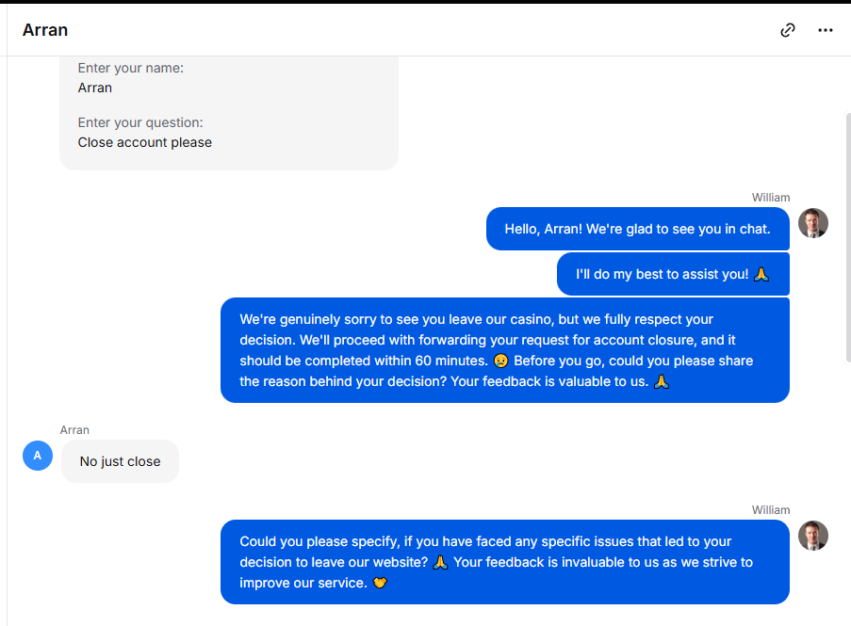Click Arran's blue A avatar icon
This screenshot has width=851, height=626.
point(38,456)
